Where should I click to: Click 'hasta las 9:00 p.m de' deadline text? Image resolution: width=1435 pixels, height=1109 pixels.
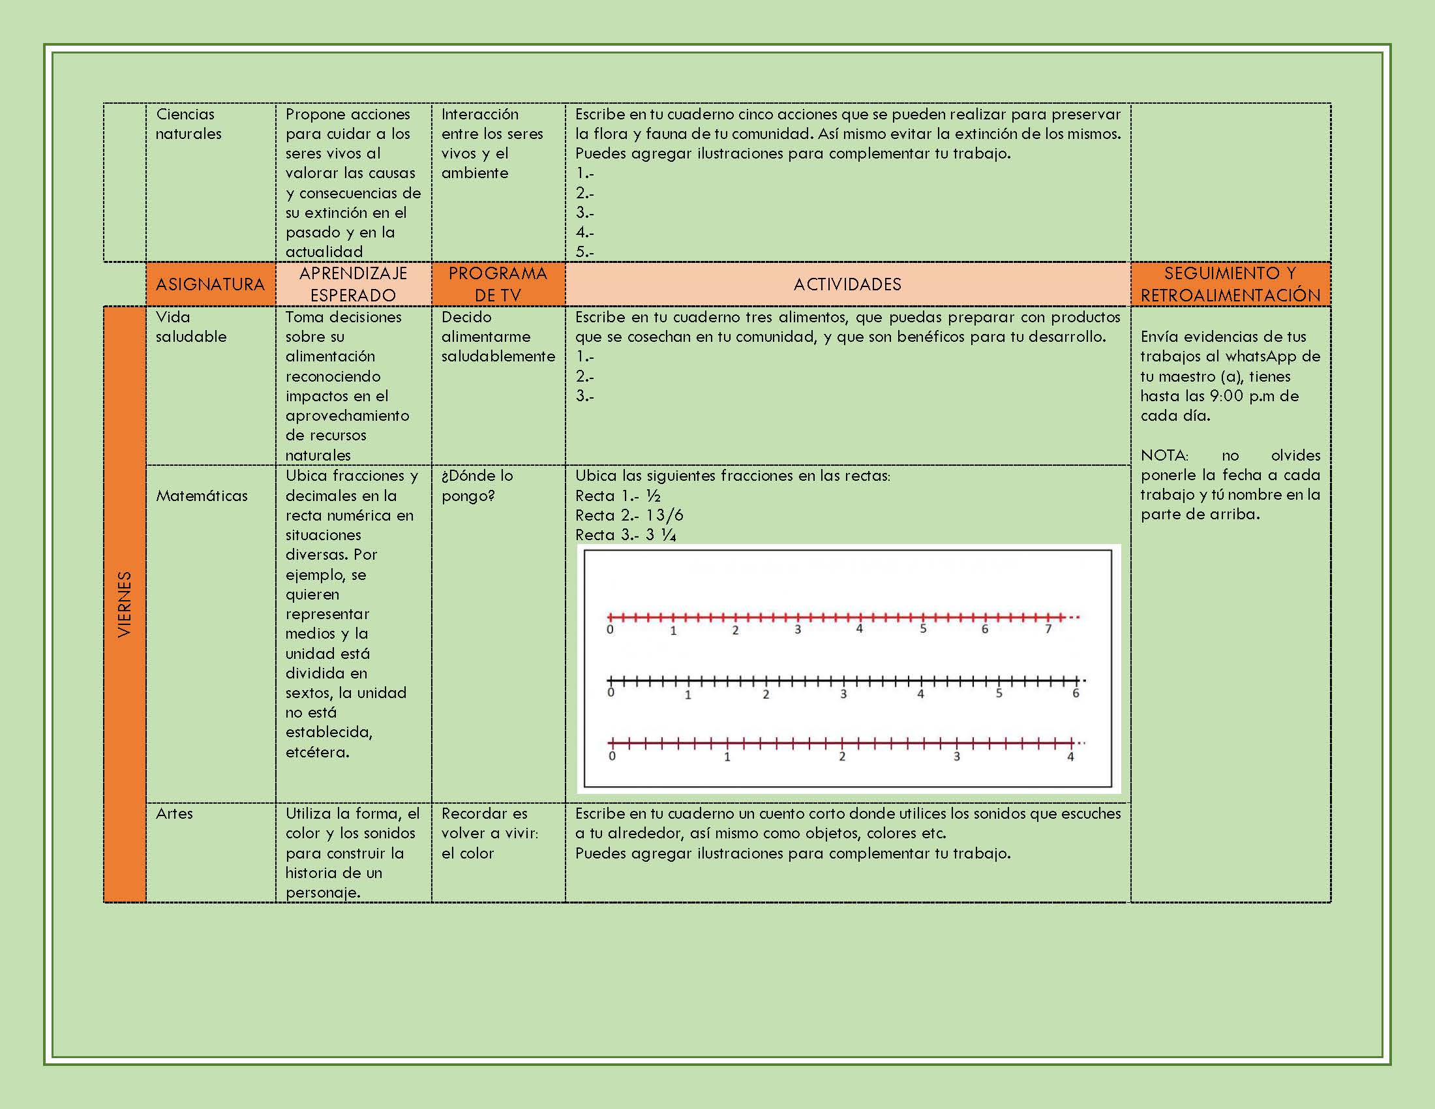pos(1220,396)
